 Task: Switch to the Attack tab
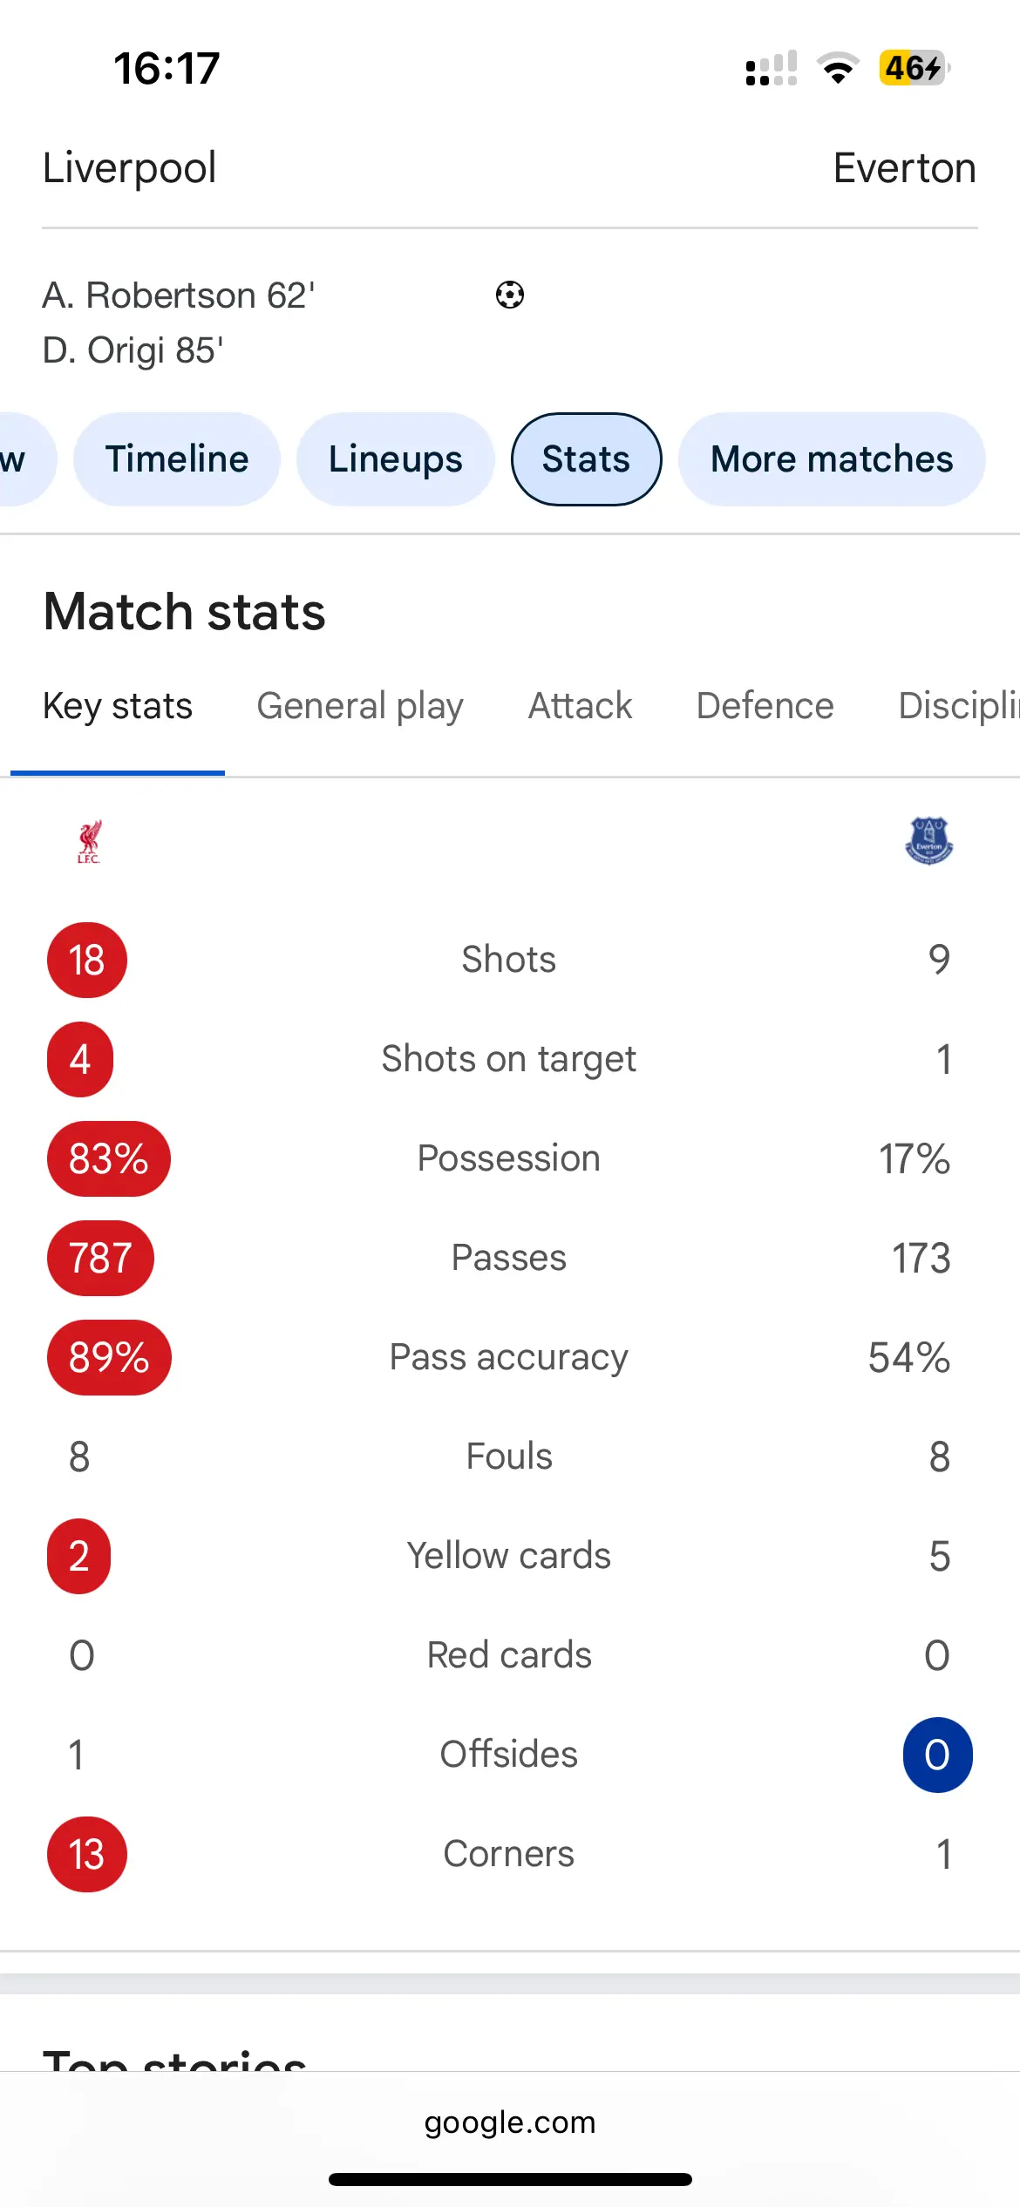click(x=580, y=706)
